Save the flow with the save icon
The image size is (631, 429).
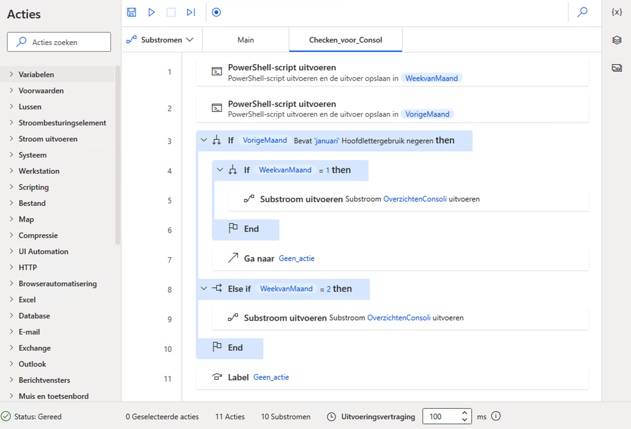(x=131, y=12)
